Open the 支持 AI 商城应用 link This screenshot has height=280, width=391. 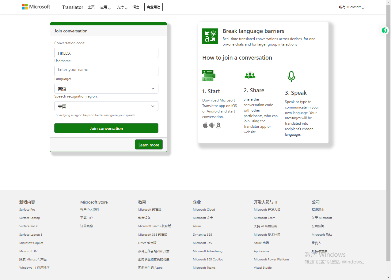coord(265,226)
